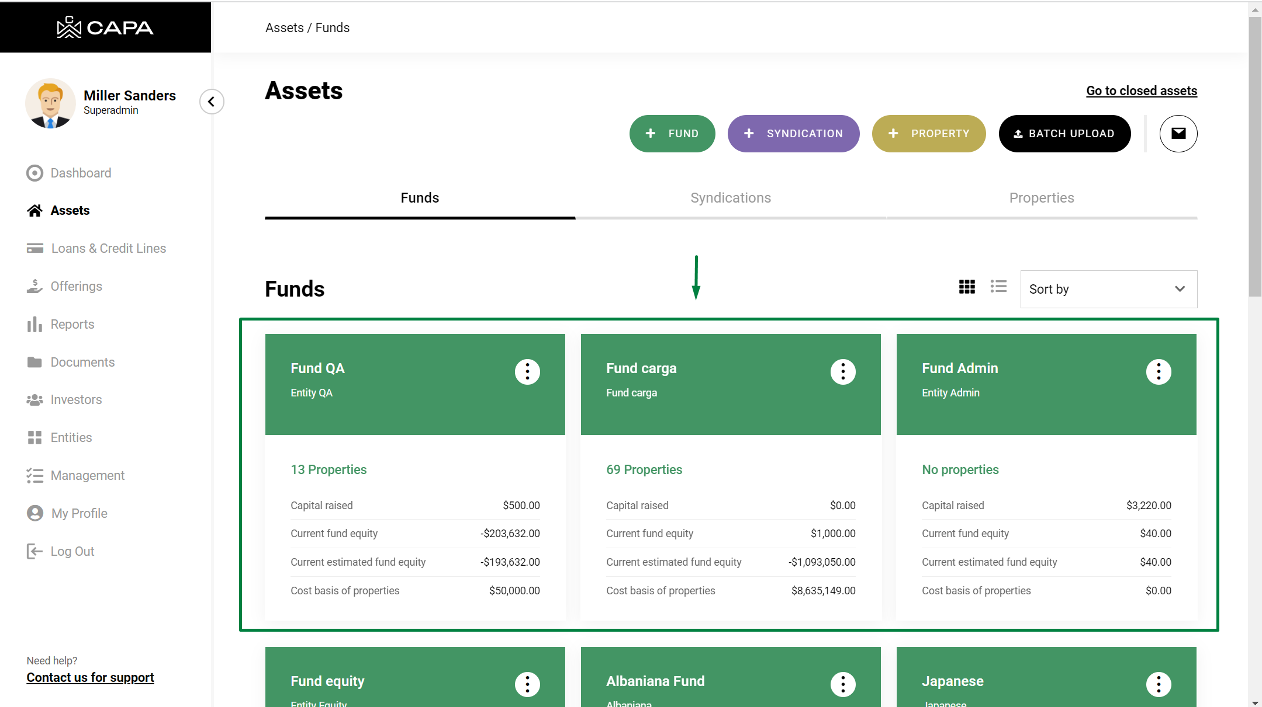
Task: Go to Investors page in sidebar
Action: (76, 399)
